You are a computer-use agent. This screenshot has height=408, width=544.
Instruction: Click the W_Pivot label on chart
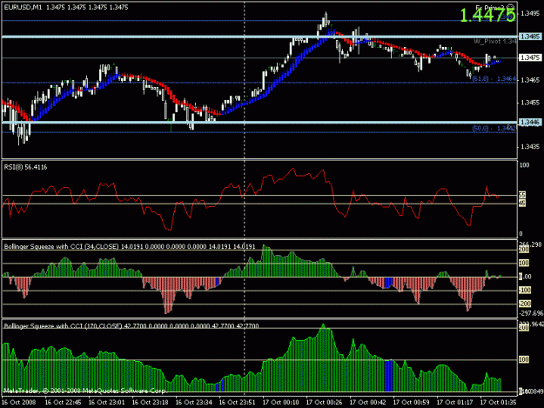[x=495, y=42]
